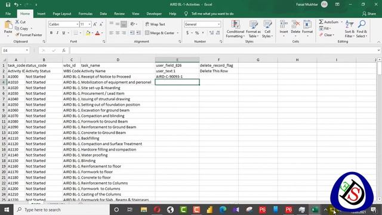Toggle Bold formatting
Screen dimensions: 382x215
pos(51,33)
